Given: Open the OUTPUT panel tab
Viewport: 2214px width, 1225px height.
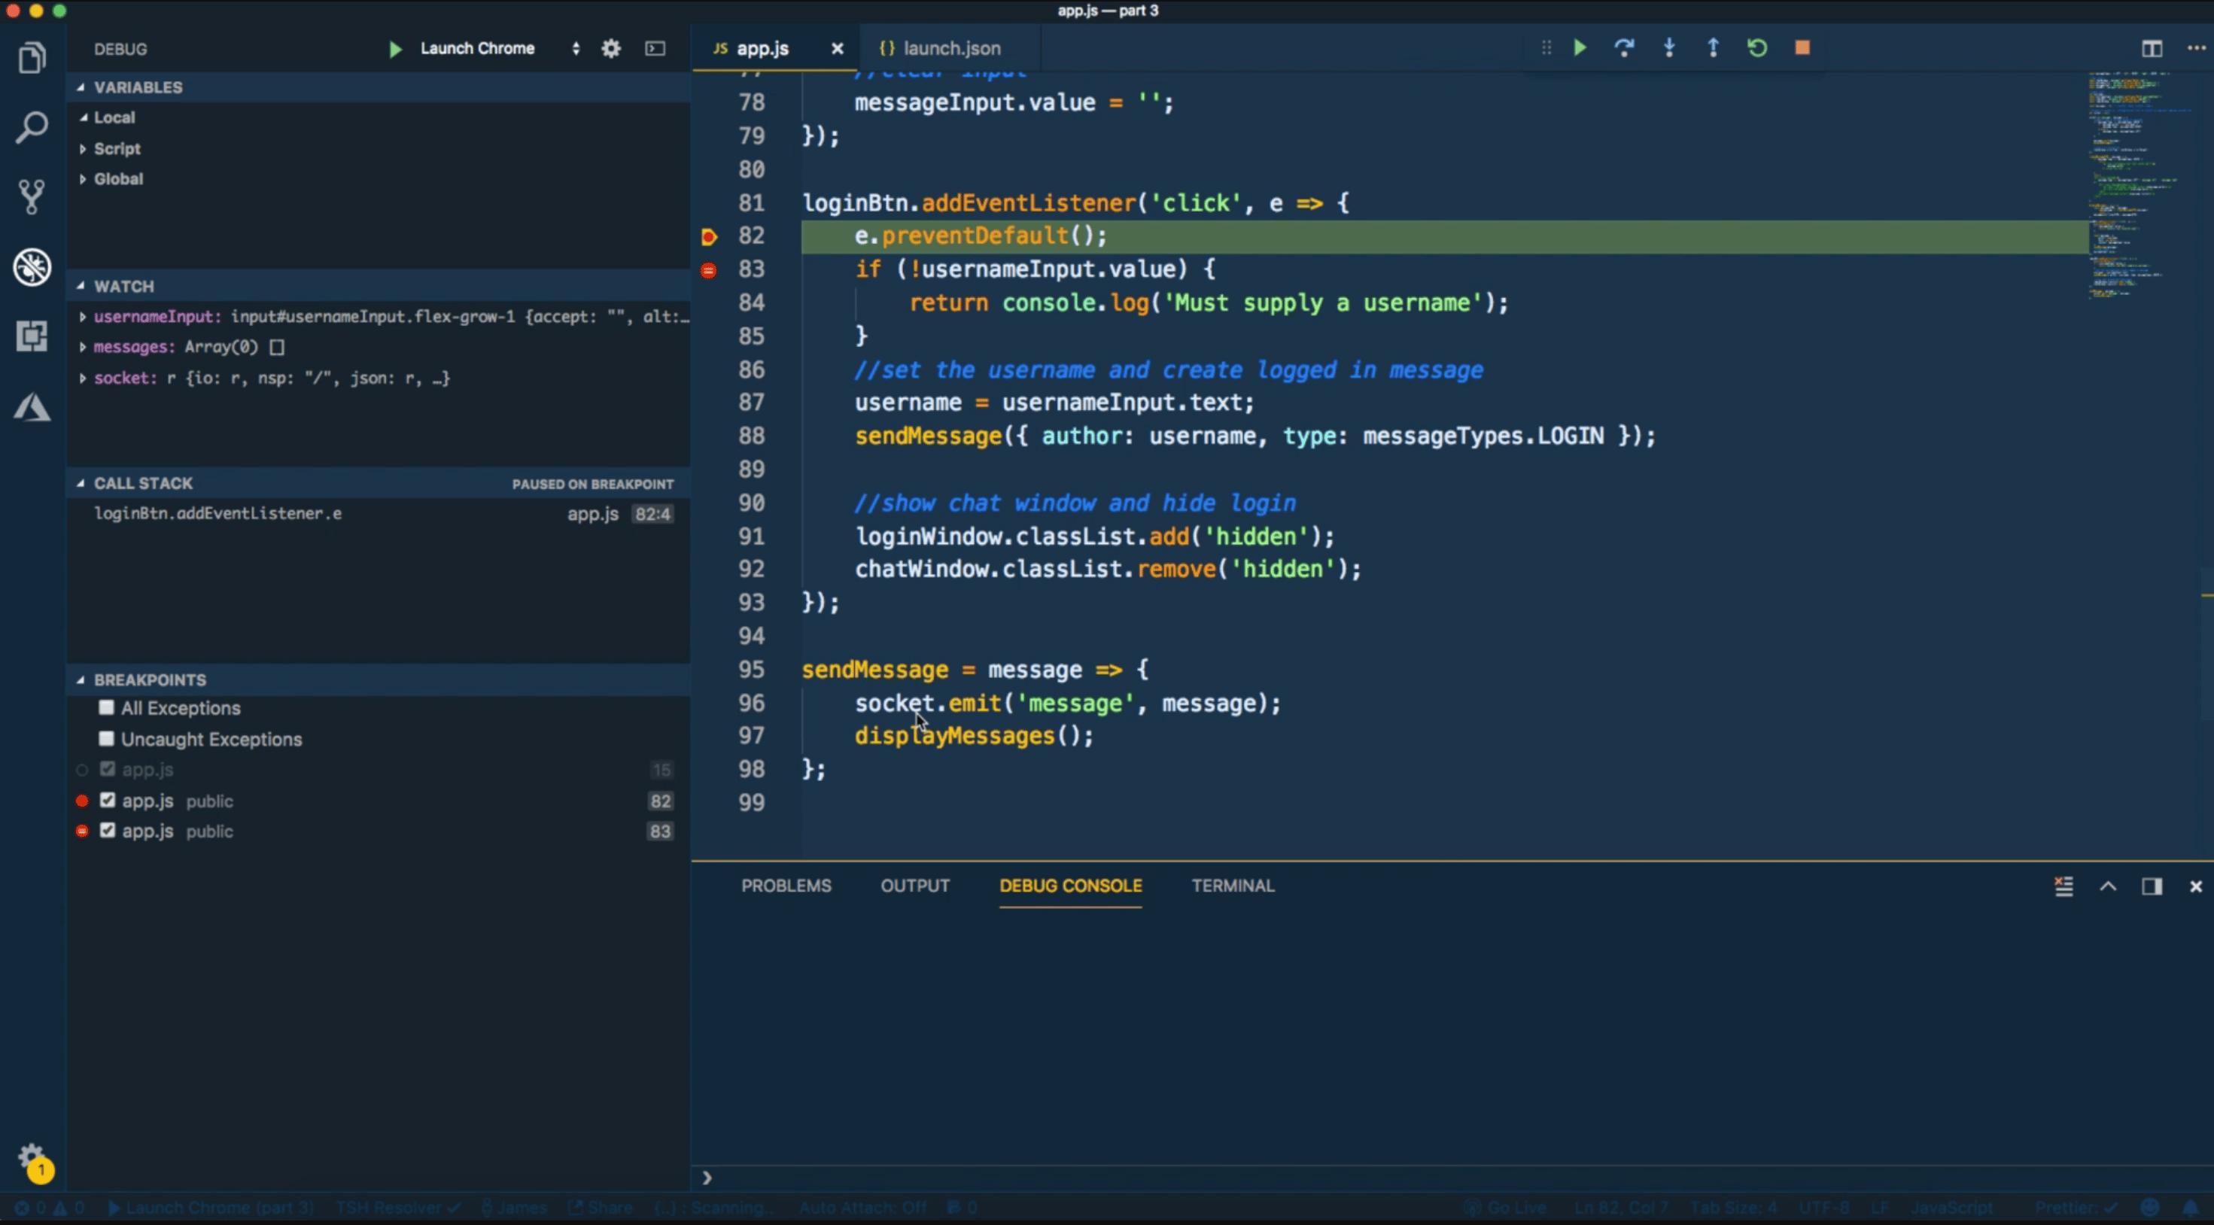Looking at the screenshot, I should point(914,886).
